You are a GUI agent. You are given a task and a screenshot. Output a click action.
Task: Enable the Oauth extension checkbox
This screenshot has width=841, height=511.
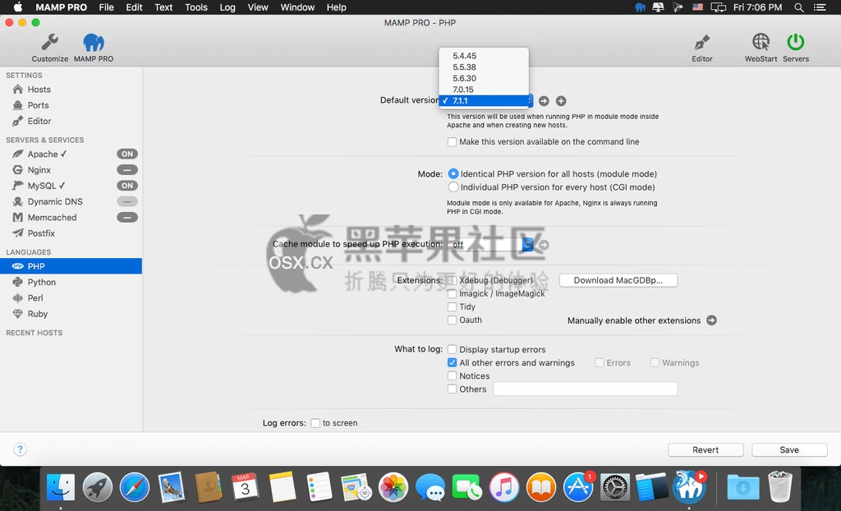(453, 320)
